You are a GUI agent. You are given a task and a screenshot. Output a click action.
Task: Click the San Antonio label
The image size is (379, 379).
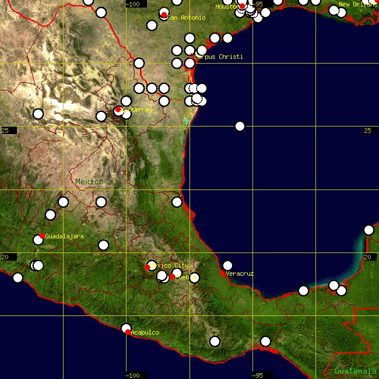186,17
